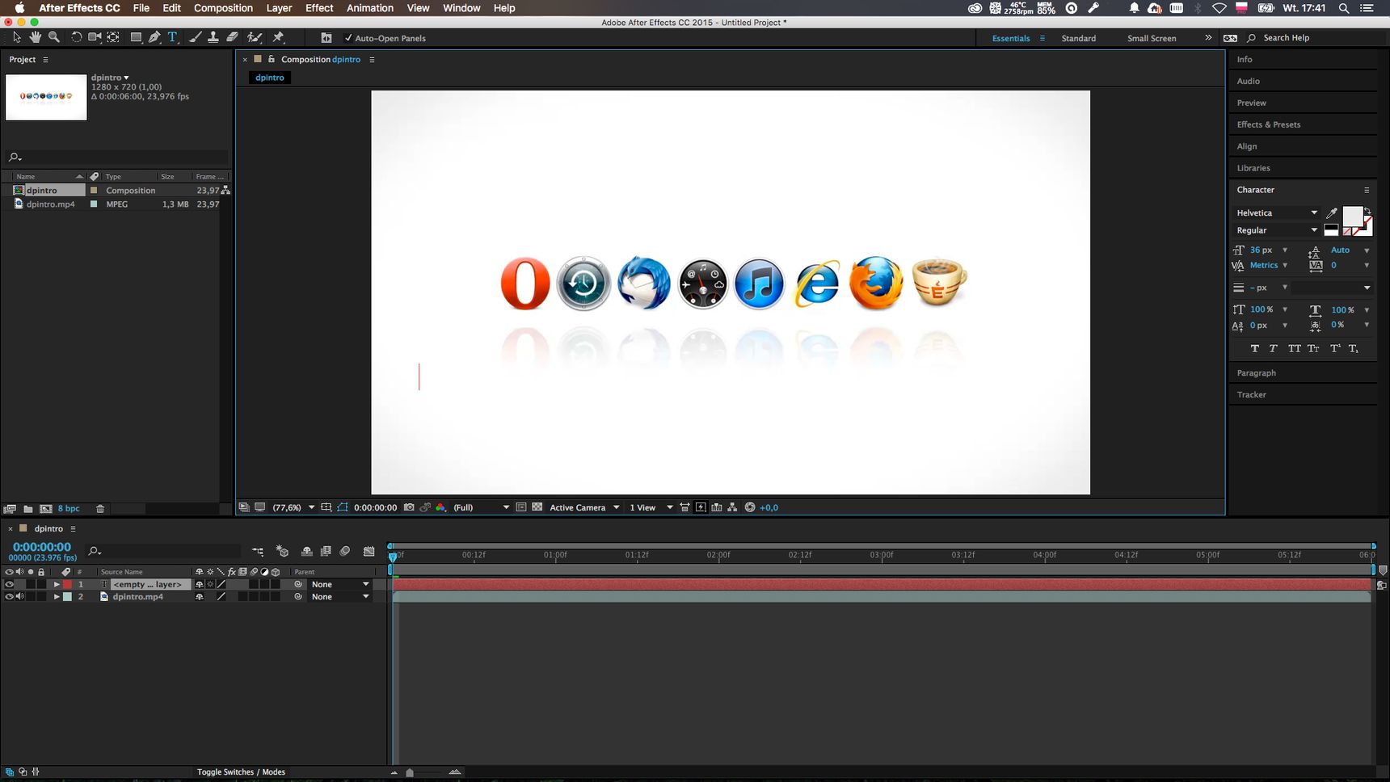Click the Show Channel RGB icon

(440, 507)
